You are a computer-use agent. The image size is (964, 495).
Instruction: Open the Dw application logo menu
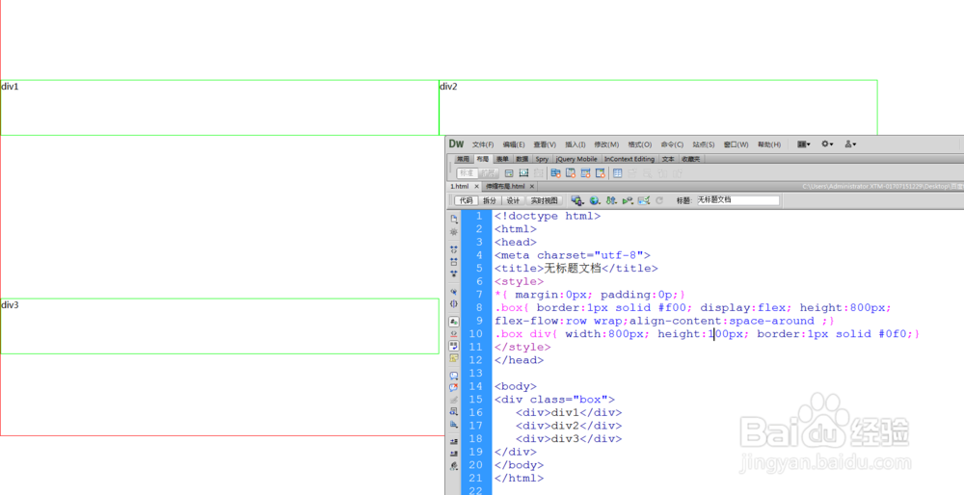click(456, 143)
